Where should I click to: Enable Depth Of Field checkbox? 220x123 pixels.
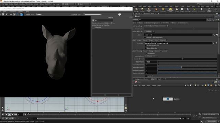146,46
